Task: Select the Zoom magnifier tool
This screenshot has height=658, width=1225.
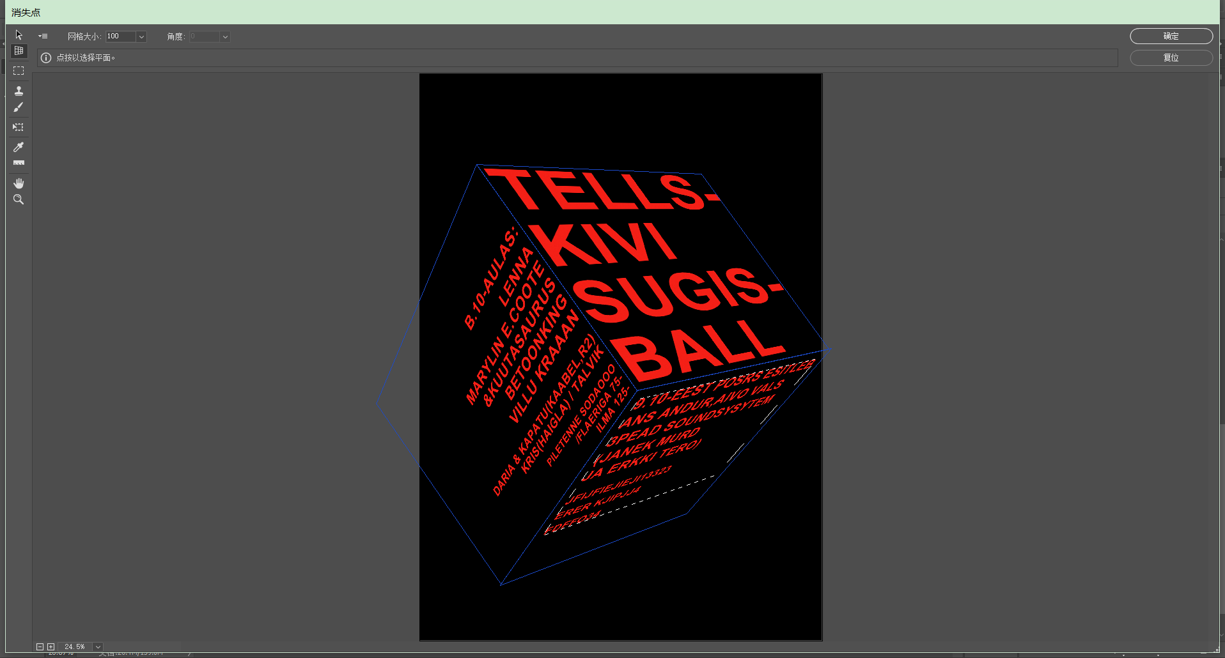Action: click(19, 199)
